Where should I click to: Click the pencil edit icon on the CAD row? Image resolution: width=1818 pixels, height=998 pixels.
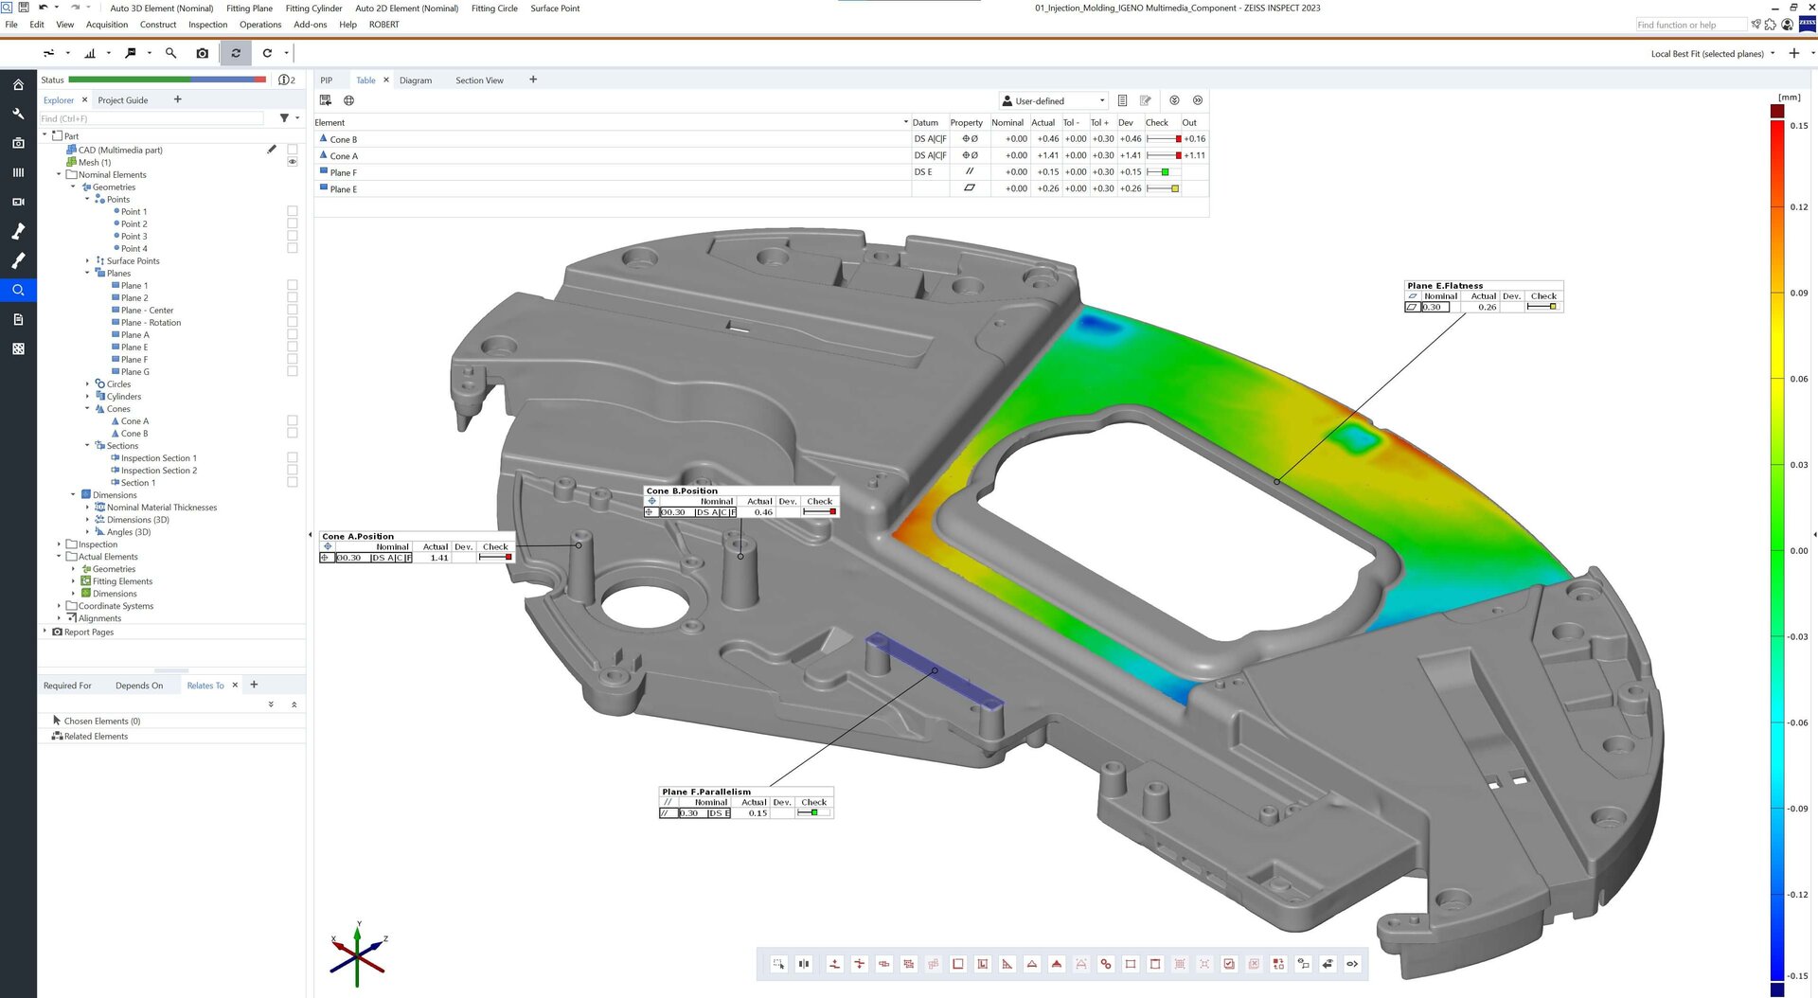272,149
